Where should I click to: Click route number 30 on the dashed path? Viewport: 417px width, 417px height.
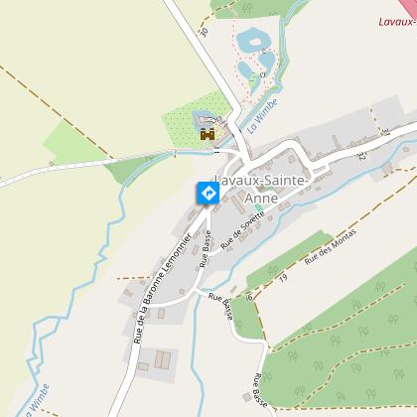(204, 32)
